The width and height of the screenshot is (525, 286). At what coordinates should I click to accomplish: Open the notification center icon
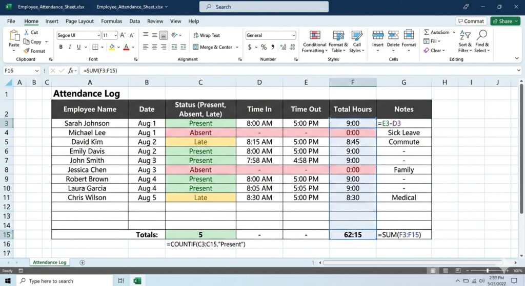click(514, 281)
